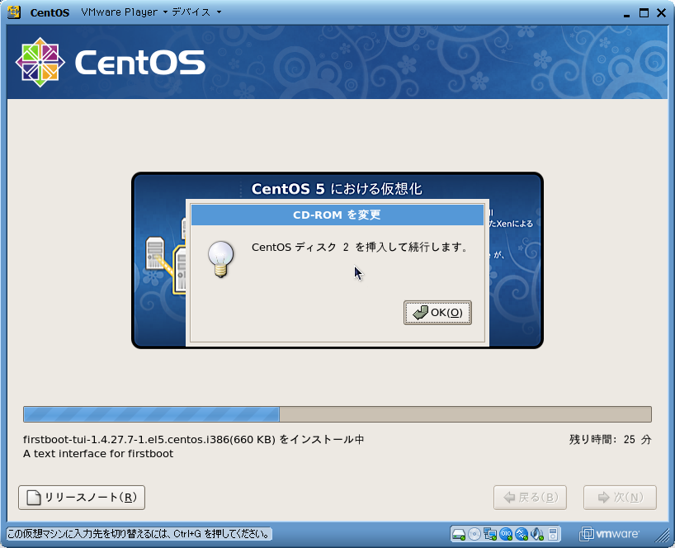Click the 'CentOS 5 における仮想化' slide heading
Viewport: 675px width, 548px height.
point(337,189)
